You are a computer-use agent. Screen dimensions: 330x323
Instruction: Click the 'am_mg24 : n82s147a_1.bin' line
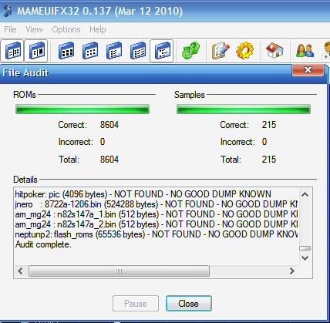tap(157, 214)
